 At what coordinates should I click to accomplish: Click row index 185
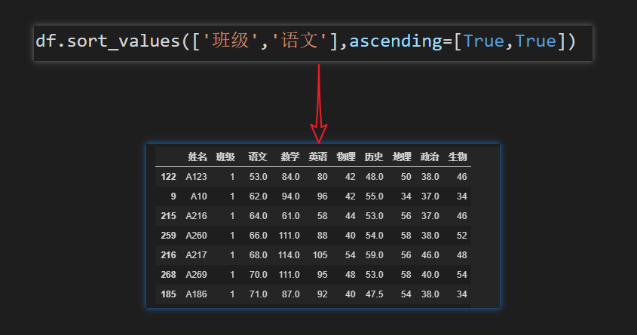pos(168,294)
